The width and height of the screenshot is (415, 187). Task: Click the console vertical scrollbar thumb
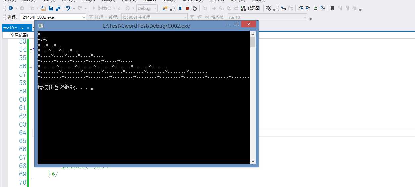(253, 42)
